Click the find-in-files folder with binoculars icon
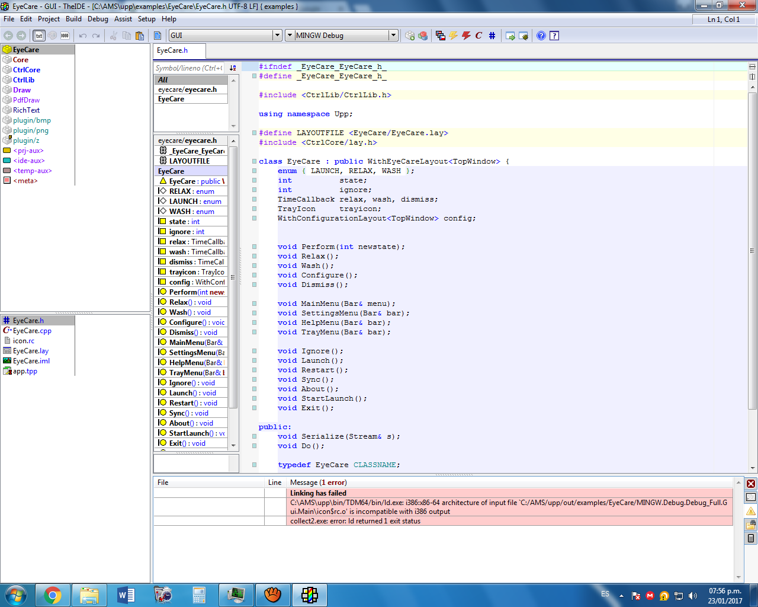Screen dimensions: 758x607 click(x=751, y=525)
